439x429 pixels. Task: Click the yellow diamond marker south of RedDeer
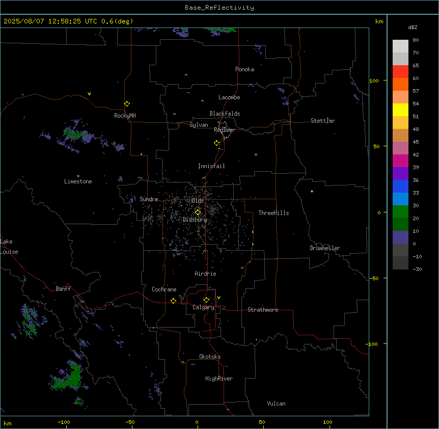(216, 143)
